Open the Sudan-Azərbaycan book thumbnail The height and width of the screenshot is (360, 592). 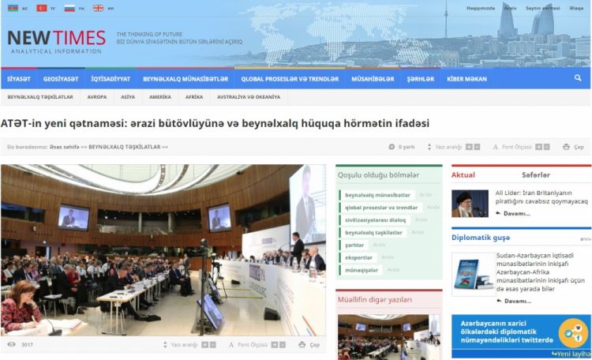[x=472, y=274]
